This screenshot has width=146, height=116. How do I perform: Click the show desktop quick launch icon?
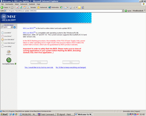10,114
